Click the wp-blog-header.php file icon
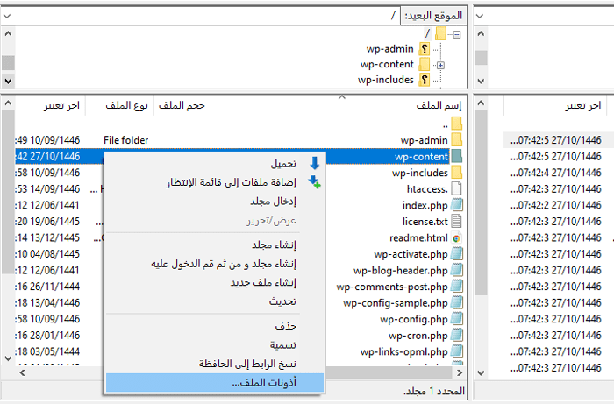 pos(457,270)
